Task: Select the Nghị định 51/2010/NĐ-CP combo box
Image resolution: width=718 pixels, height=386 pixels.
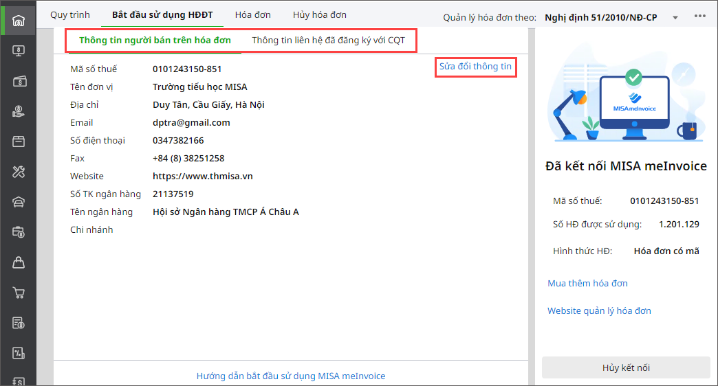Action: (x=611, y=18)
